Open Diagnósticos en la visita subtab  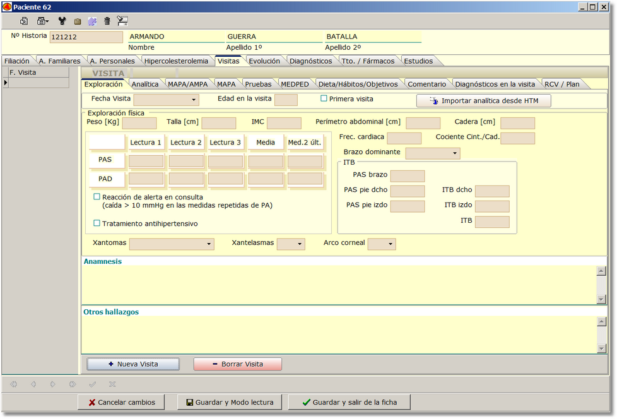(x=495, y=84)
